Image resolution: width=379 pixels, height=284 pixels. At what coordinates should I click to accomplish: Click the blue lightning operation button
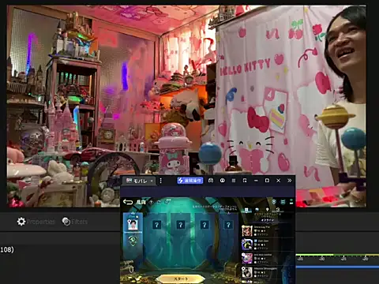click(x=190, y=181)
